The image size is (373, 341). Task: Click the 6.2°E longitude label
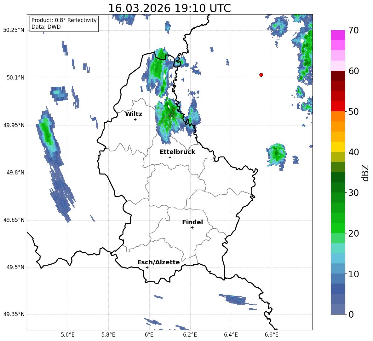(x=190, y=335)
